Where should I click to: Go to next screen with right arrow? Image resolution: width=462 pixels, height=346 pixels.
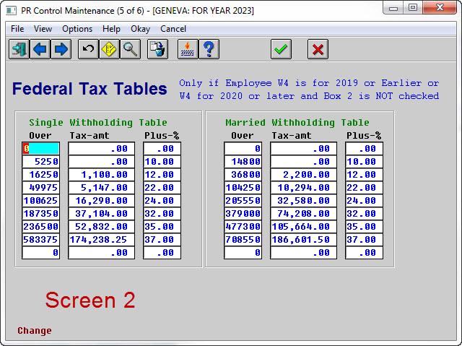(61, 49)
